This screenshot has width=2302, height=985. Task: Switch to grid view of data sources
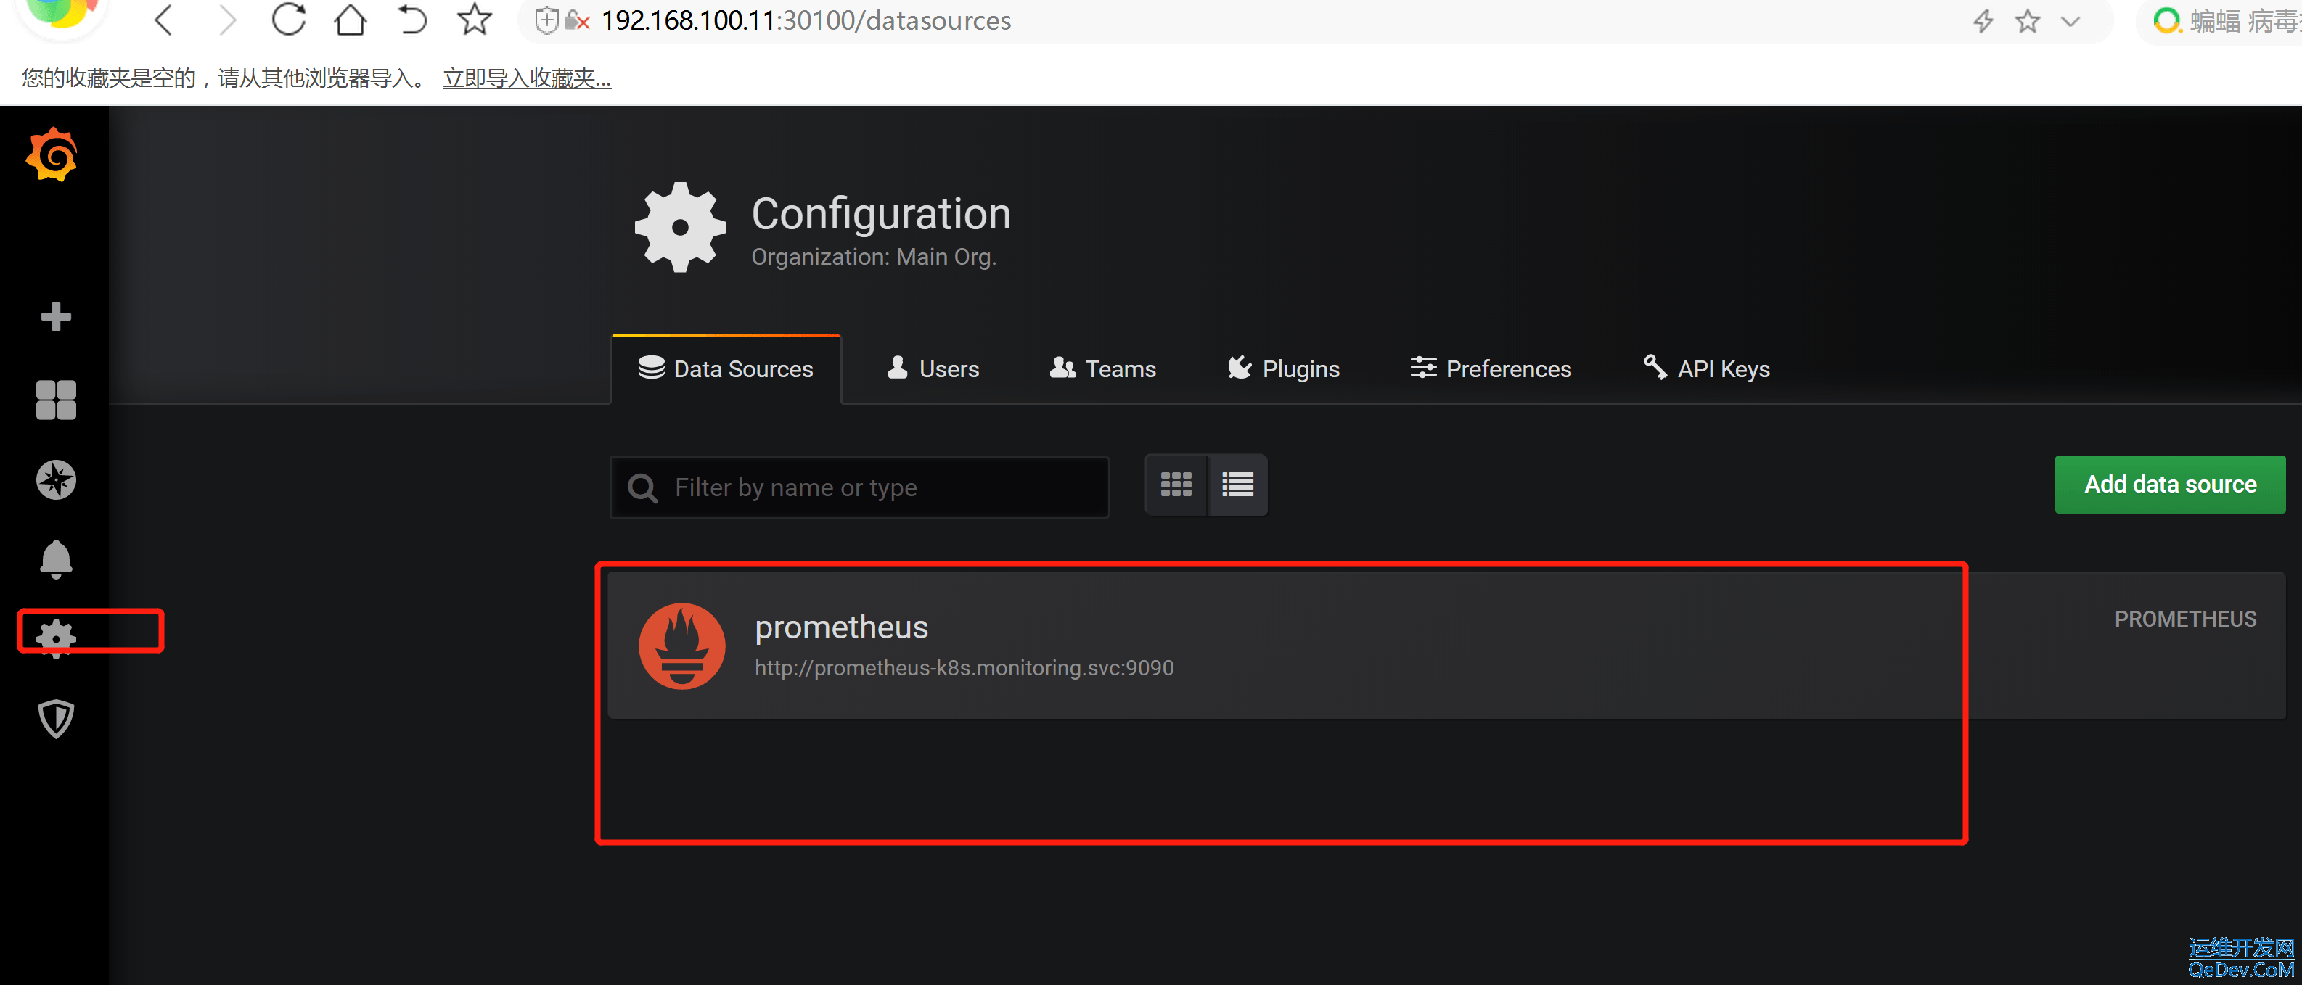[x=1176, y=485]
